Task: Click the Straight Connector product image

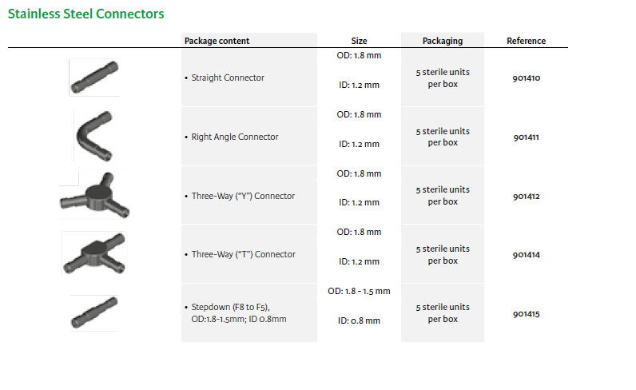Action: pos(94,77)
